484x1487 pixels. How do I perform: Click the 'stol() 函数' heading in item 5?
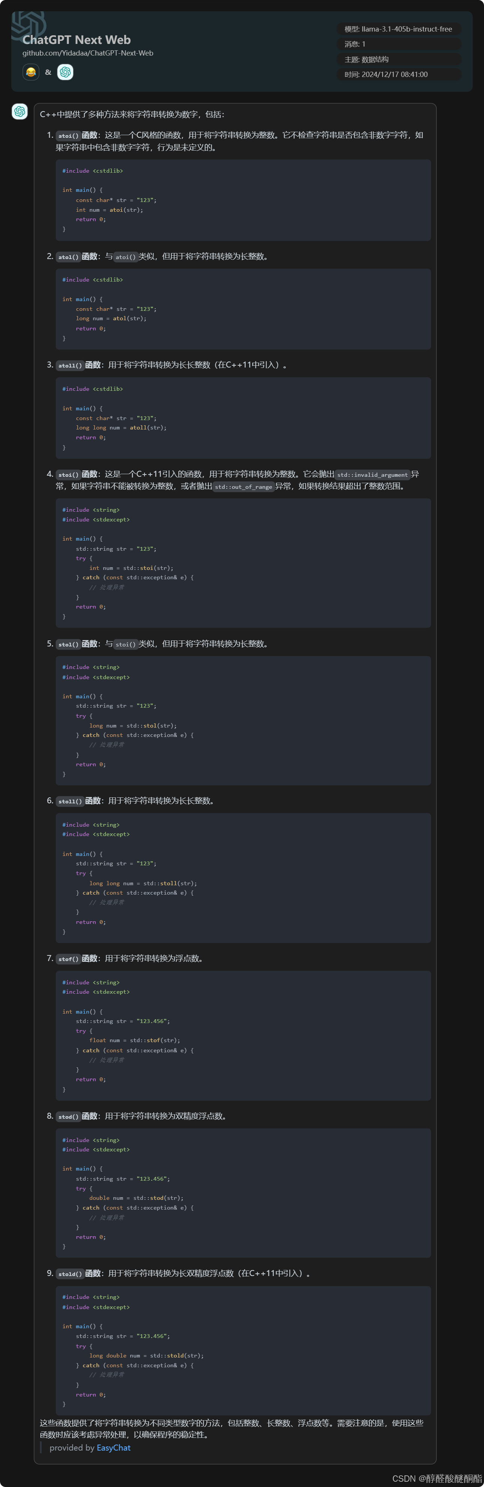77,643
